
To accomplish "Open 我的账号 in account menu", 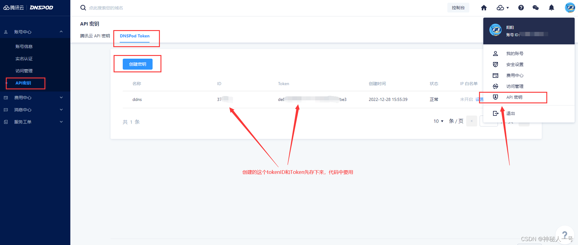I will 515,53.
